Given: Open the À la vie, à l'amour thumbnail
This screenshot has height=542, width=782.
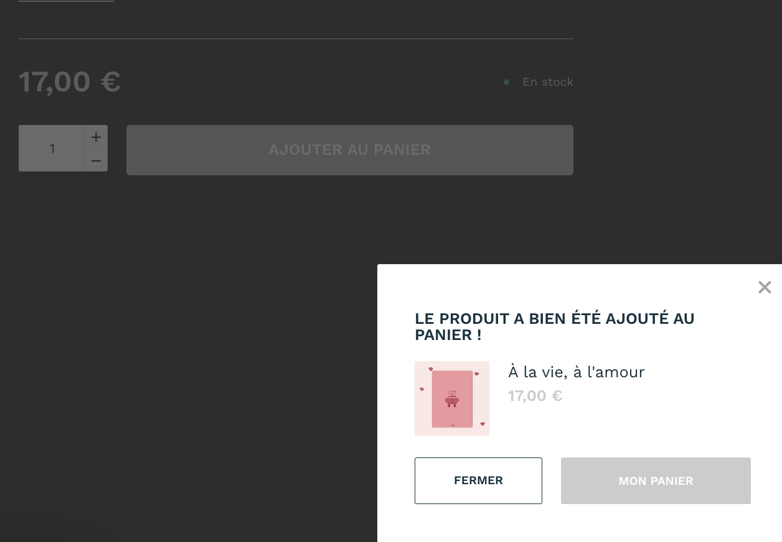Looking at the screenshot, I should click(x=452, y=398).
